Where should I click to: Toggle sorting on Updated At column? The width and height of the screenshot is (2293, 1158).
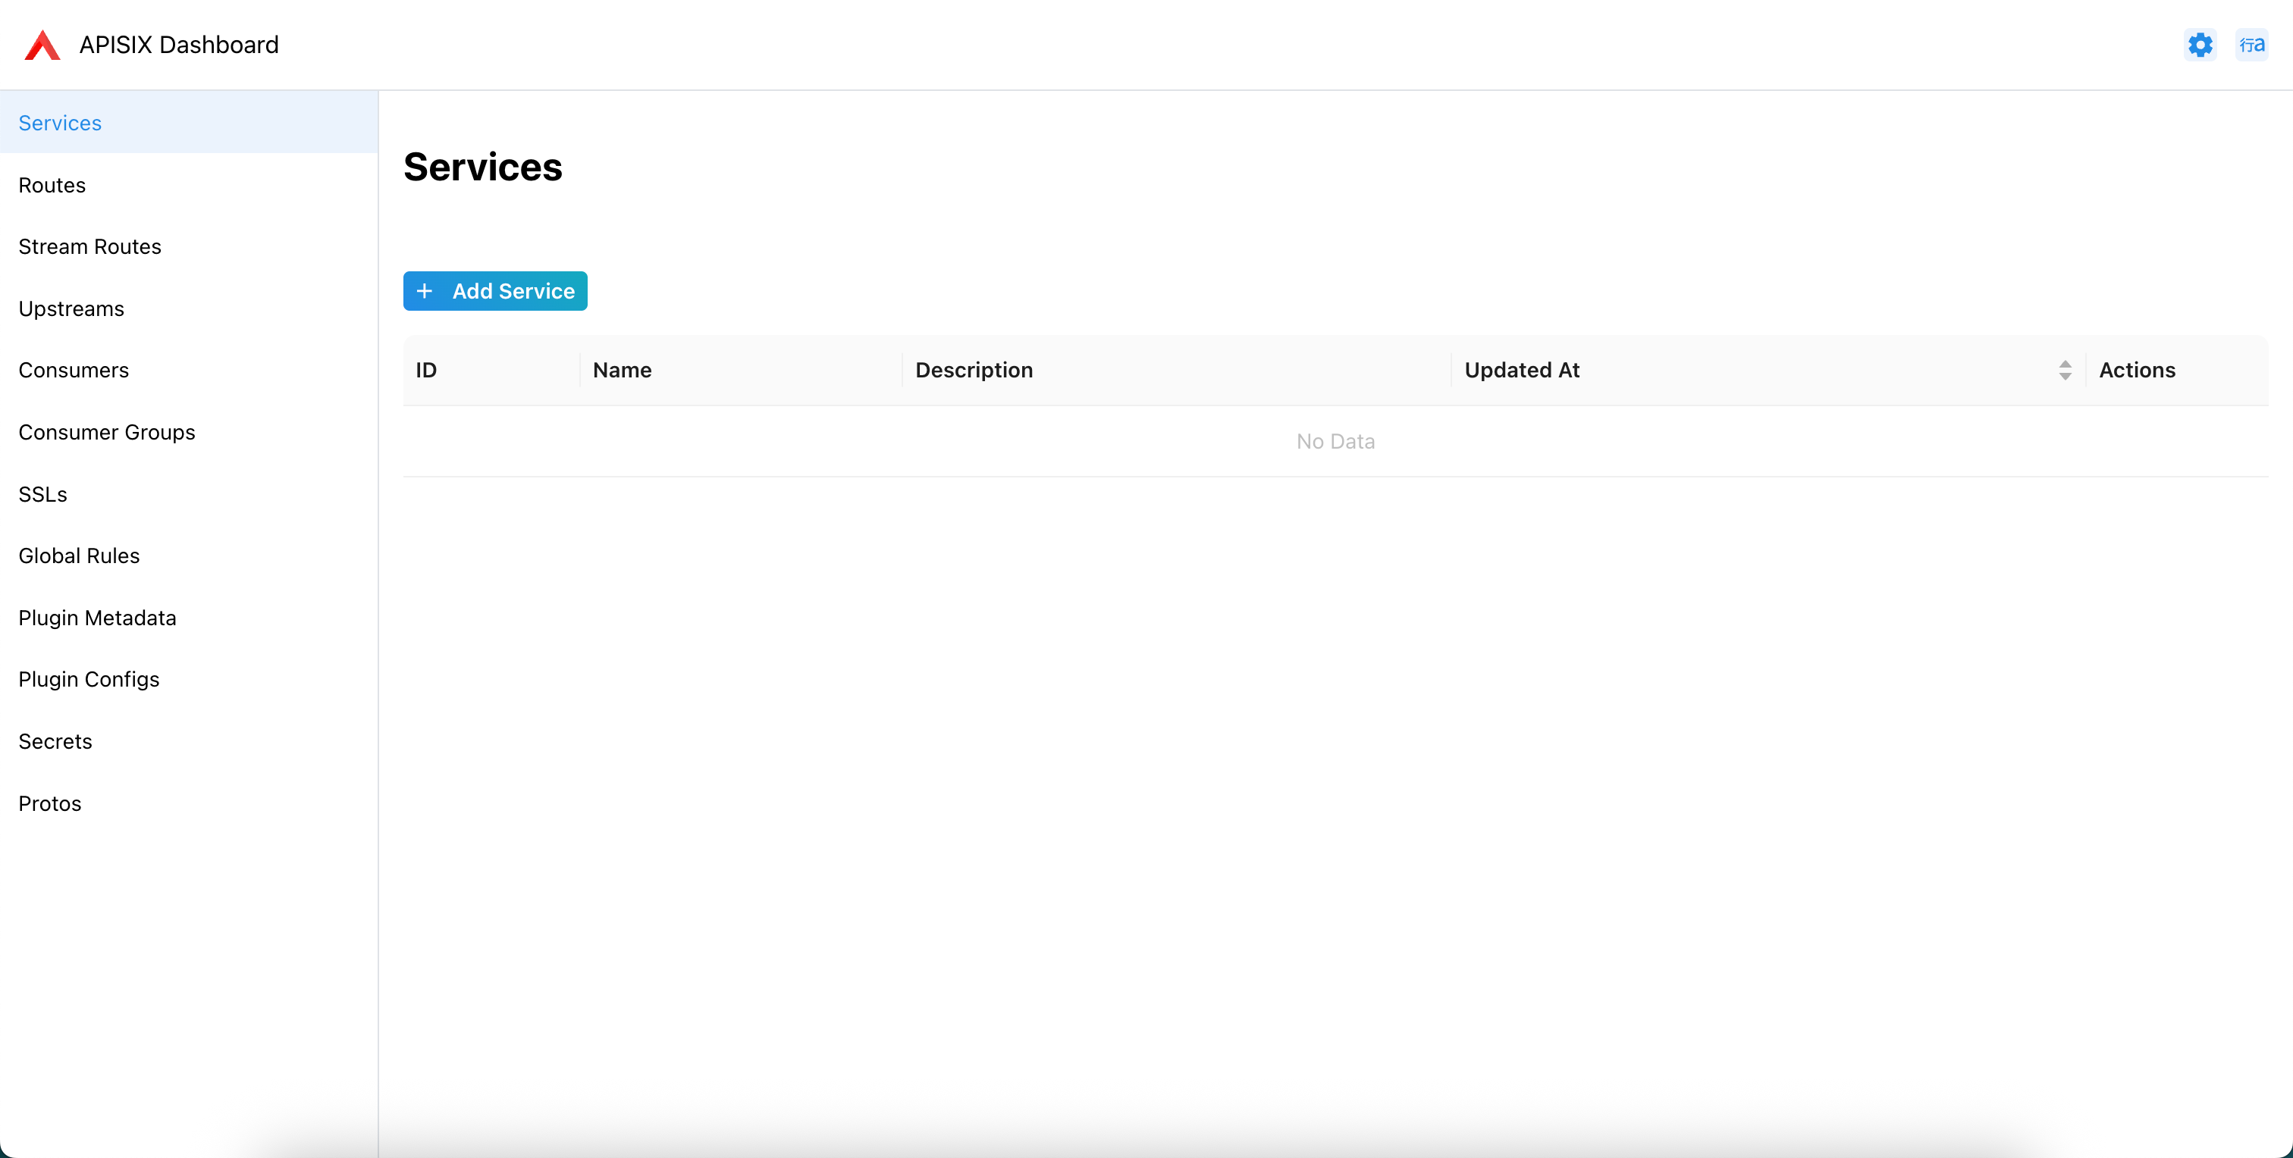point(2065,369)
